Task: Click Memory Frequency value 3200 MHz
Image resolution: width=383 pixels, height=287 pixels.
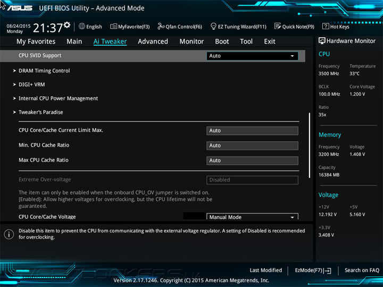Action: (329, 154)
